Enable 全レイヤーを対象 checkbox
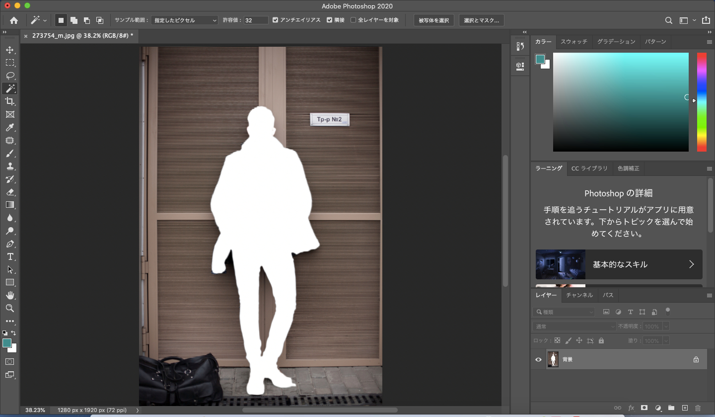This screenshot has width=715, height=417. point(354,20)
